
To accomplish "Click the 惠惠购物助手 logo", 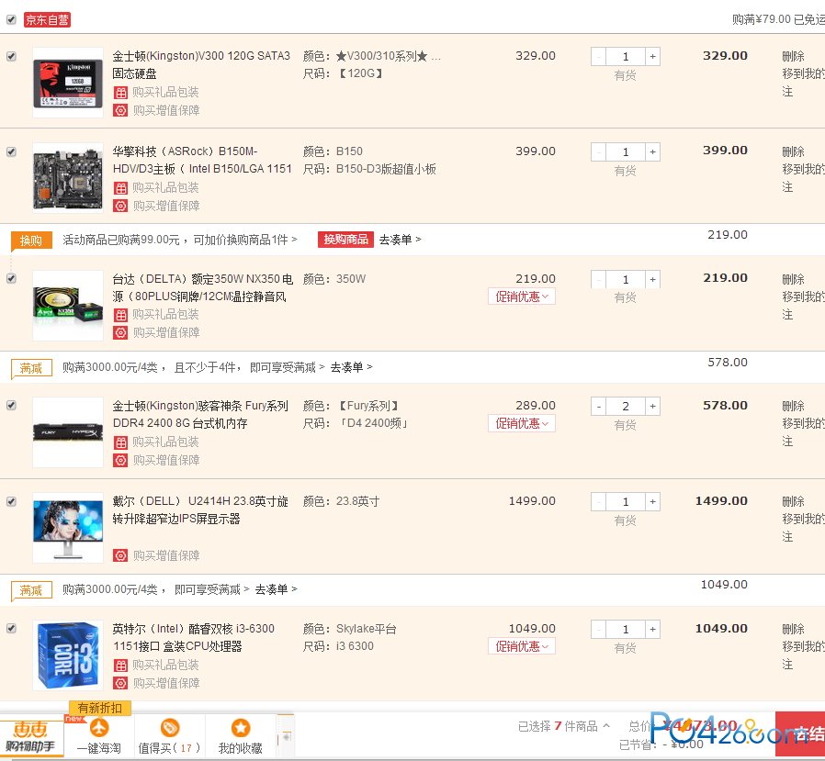I will pos(31,736).
